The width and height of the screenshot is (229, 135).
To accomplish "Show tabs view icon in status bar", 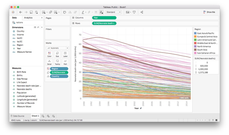I will (x=216, y=120).
